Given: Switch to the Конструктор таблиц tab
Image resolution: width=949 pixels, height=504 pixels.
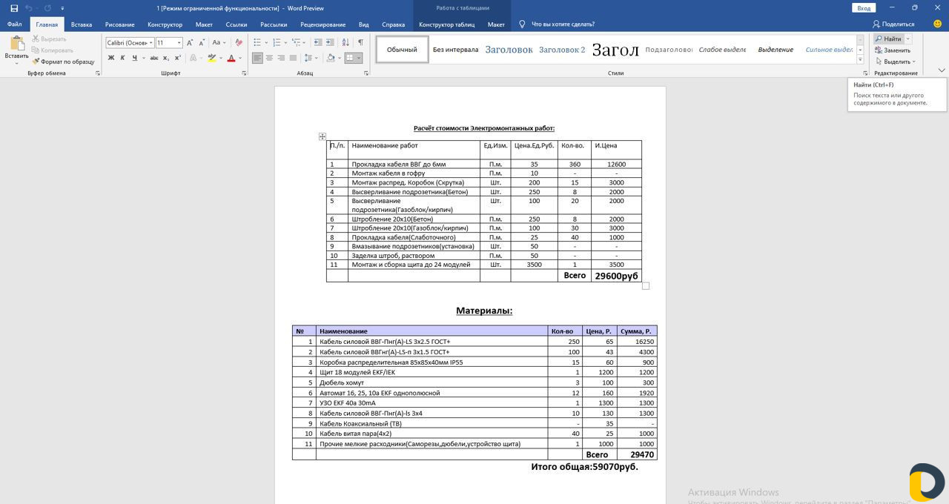Looking at the screenshot, I should coord(446,24).
